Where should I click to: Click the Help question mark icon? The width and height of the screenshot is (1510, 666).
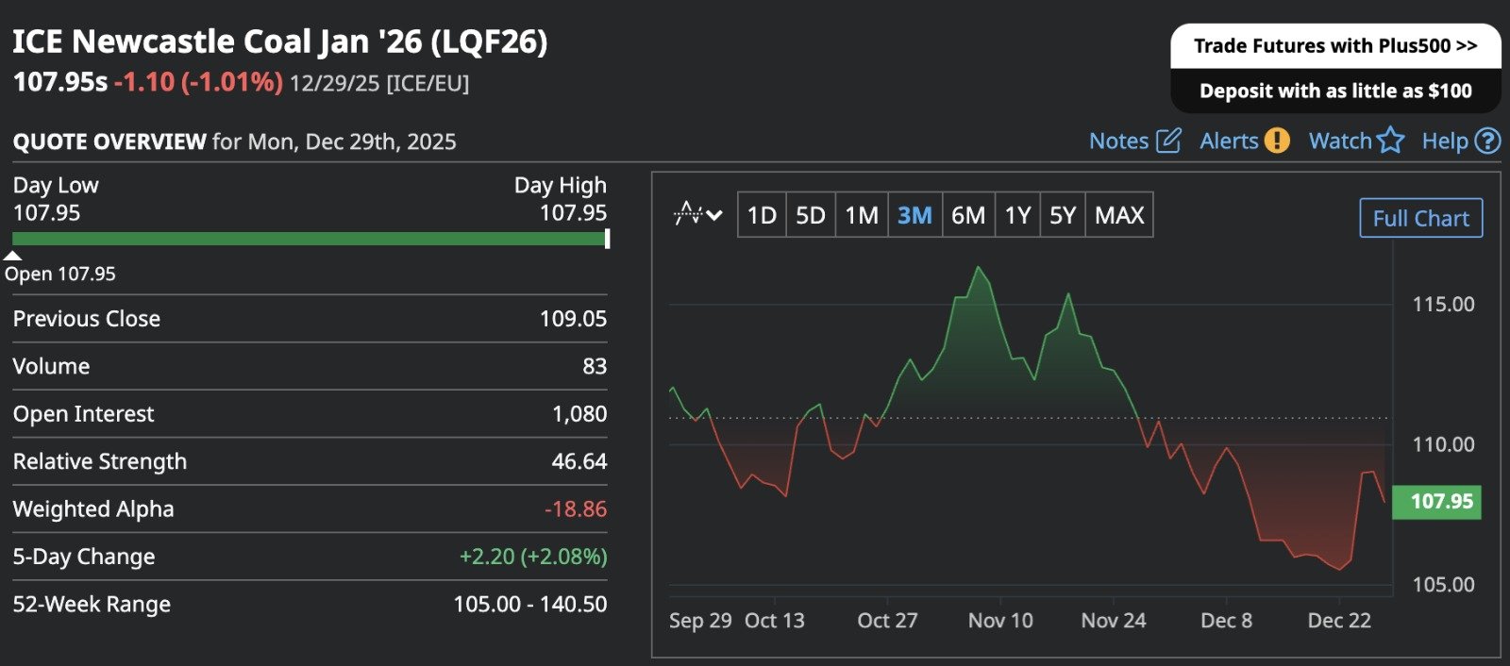[x=1487, y=141]
